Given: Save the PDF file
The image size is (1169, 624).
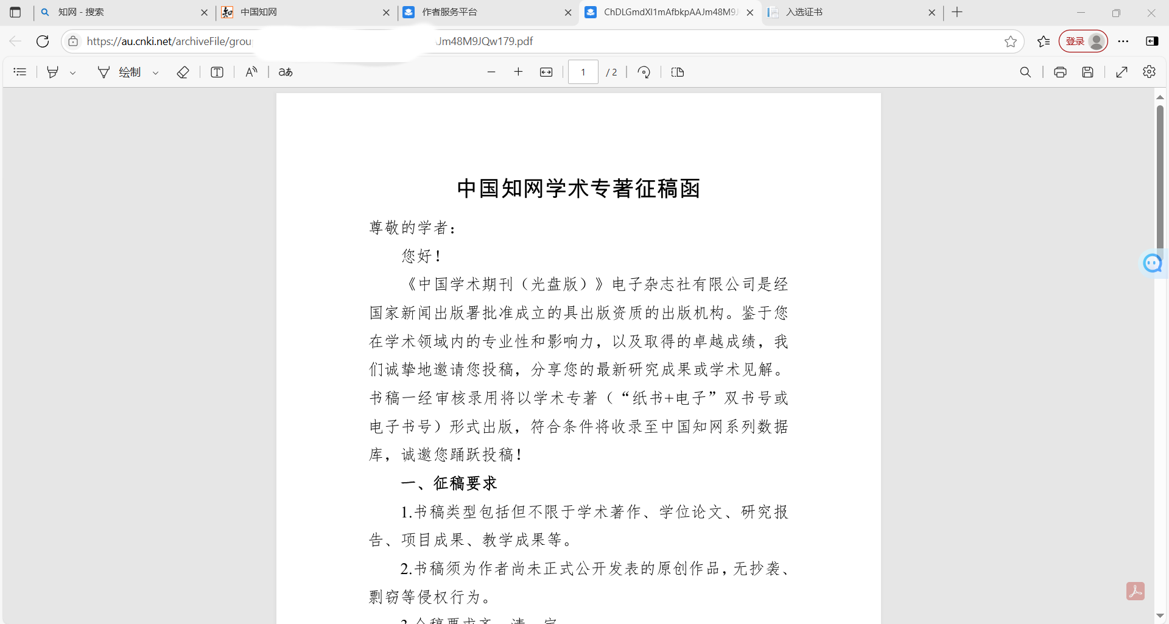Looking at the screenshot, I should tap(1089, 72).
